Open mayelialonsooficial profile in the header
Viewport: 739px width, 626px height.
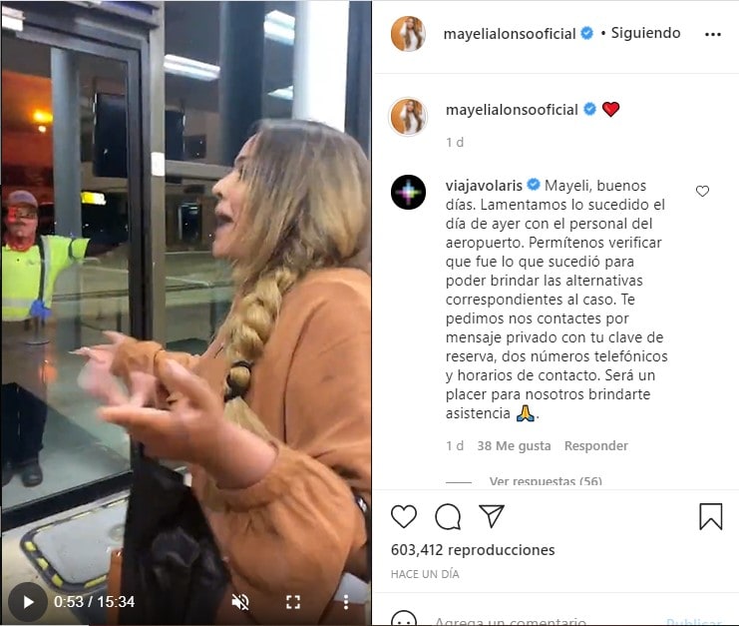(510, 34)
